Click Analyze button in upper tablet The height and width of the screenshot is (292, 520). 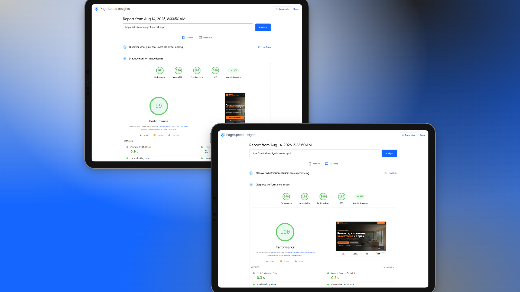click(263, 27)
